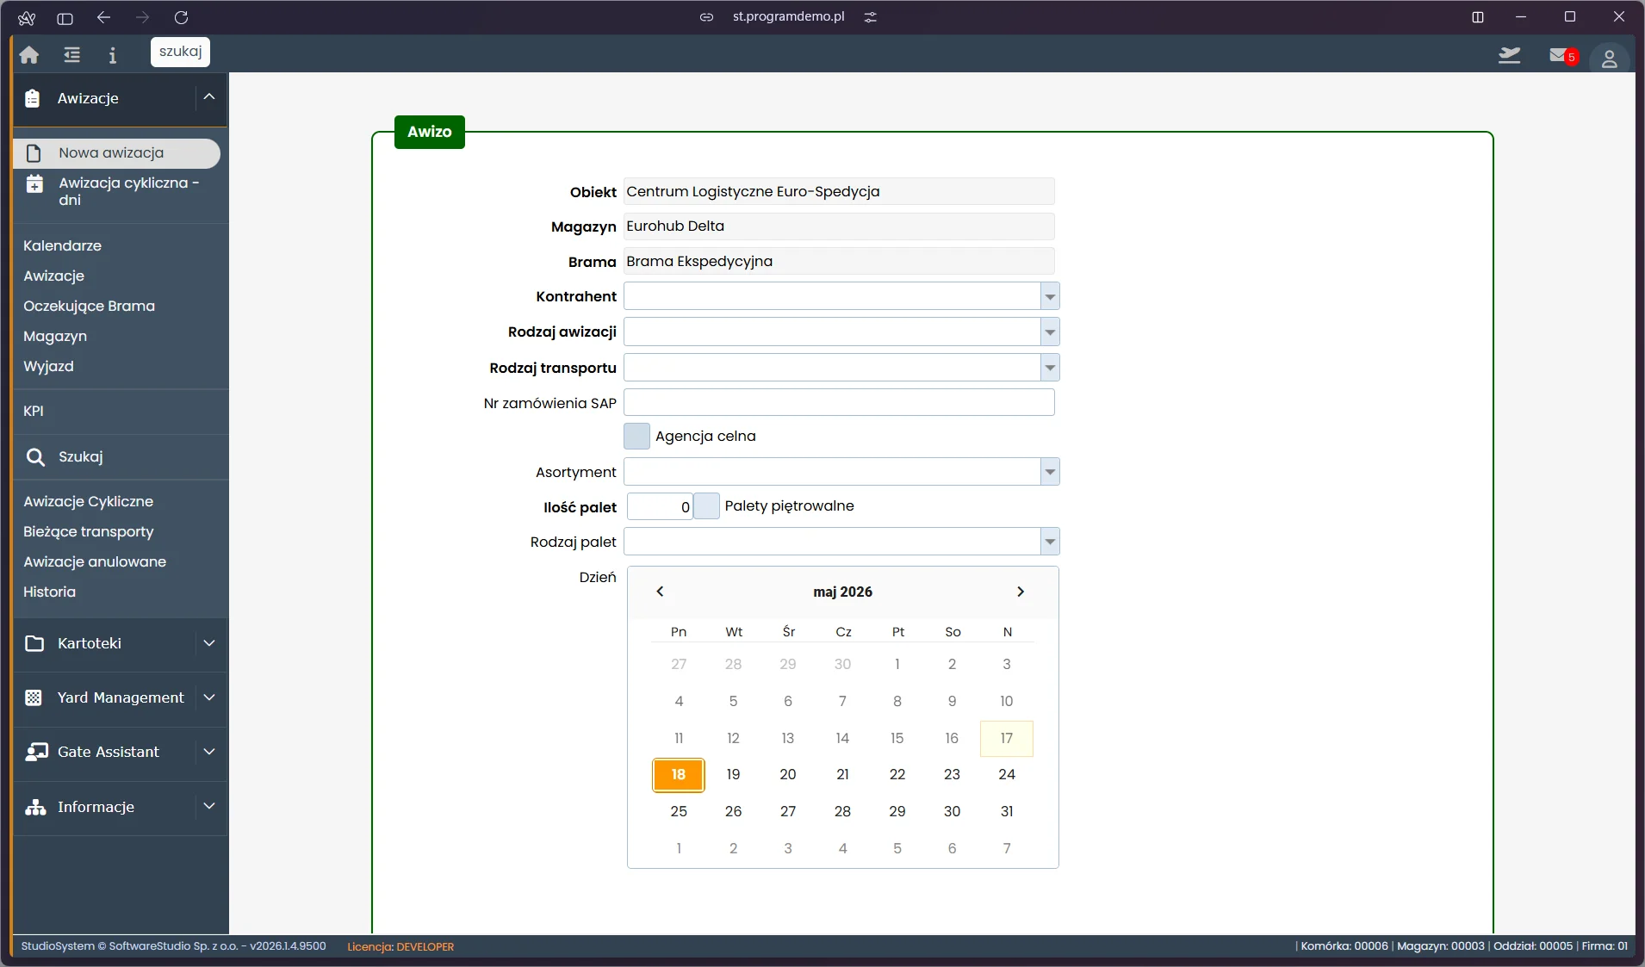Open the Rodzaj palet dropdown

pos(1050,542)
